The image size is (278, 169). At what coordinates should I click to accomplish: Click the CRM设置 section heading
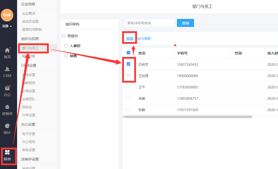coord(29,65)
